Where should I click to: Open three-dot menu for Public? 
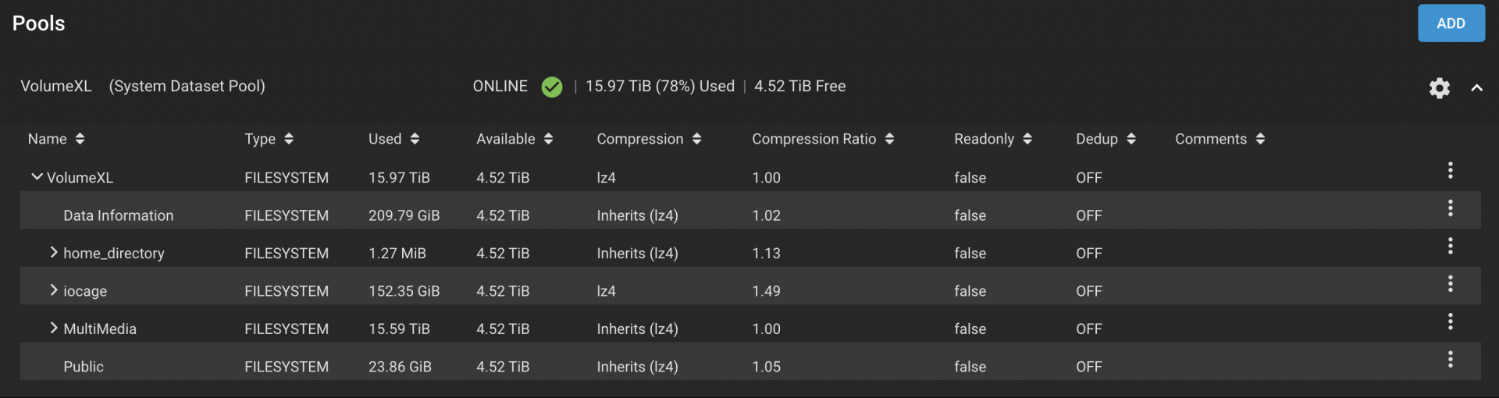[x=1450, y=359]
